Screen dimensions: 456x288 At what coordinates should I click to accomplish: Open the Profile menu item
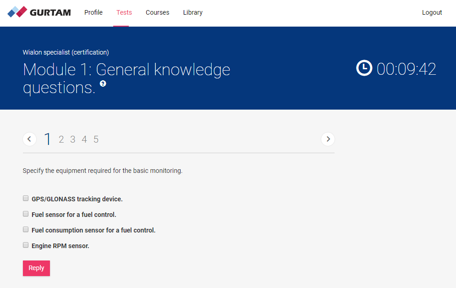point(93,12)
